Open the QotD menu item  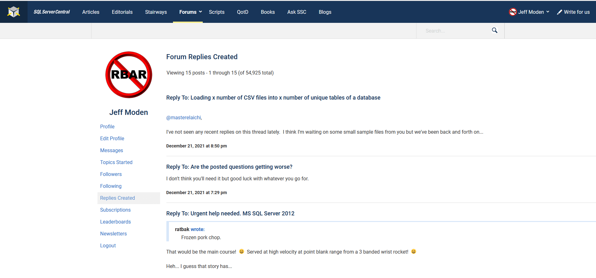tap(243, 12)
